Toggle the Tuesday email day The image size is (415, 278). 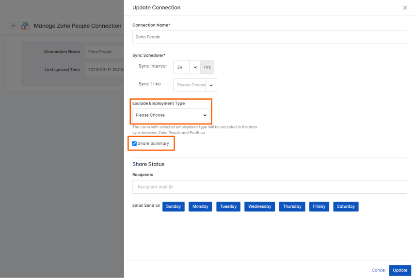[228, 206]
